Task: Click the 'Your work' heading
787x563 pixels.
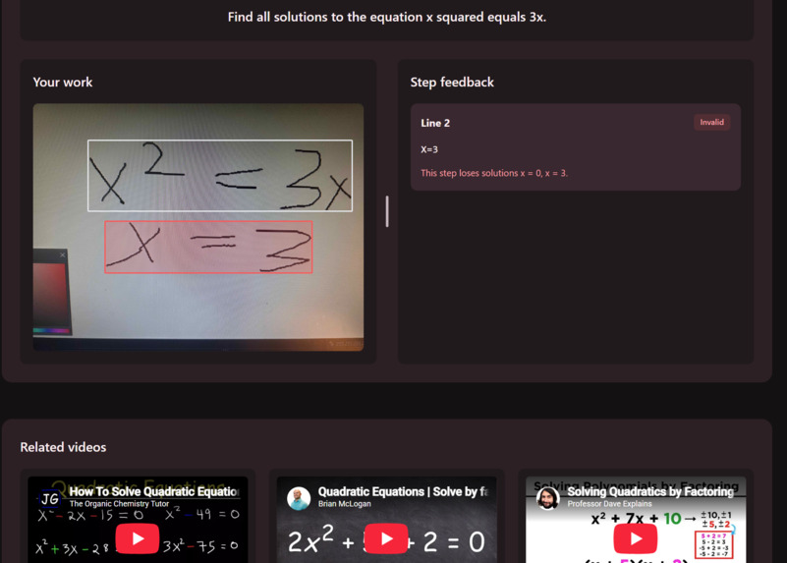Action: click(62, 82)
